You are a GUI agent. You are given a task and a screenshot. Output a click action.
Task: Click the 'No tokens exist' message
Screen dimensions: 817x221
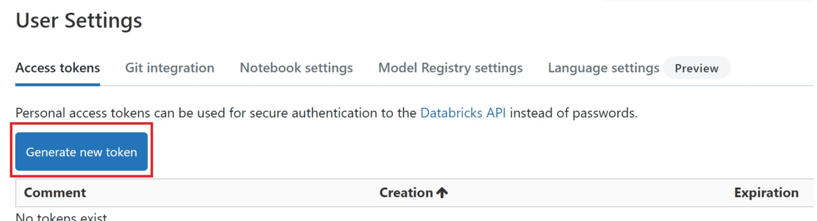[x=61, y=217]
